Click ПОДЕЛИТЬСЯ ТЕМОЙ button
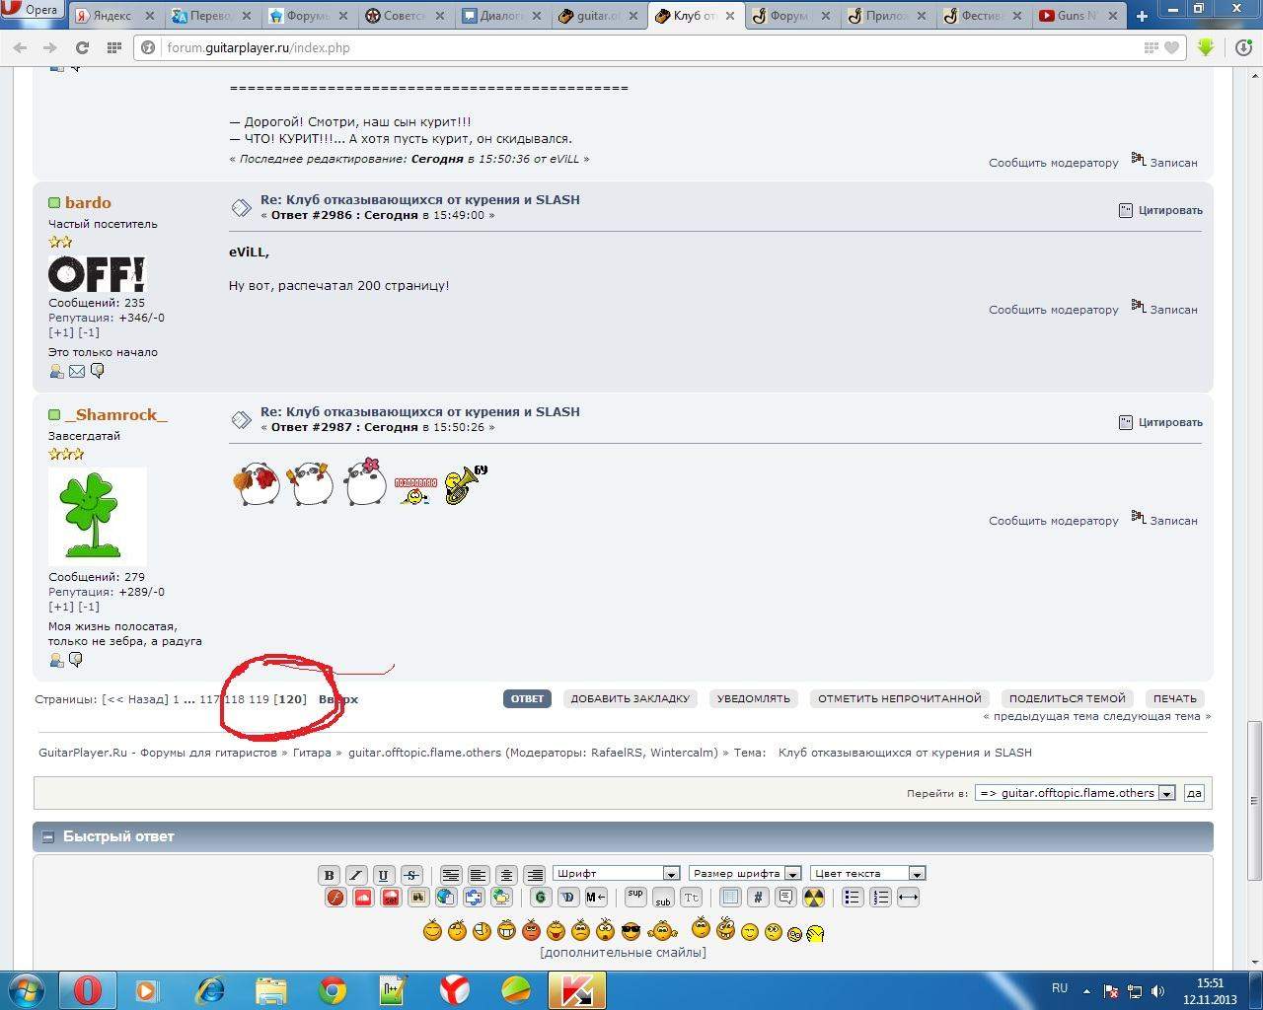 1067,698
